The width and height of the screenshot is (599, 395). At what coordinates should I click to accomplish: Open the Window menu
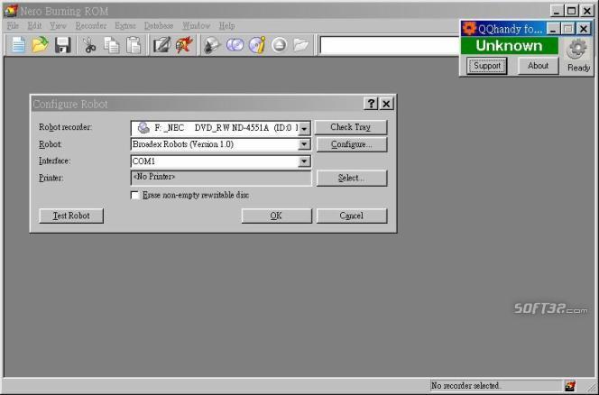(196, 25)
